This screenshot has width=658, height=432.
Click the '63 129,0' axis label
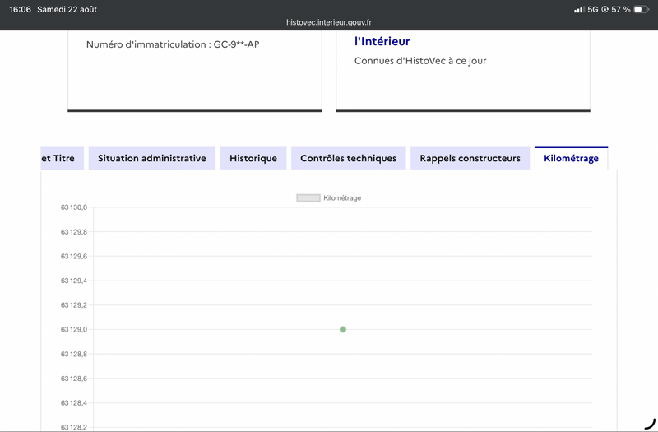tap(74, 330)
